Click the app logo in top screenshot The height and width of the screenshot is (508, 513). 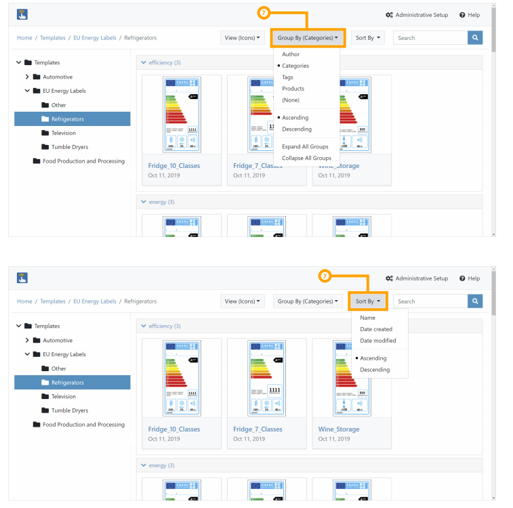click(22, 14)
